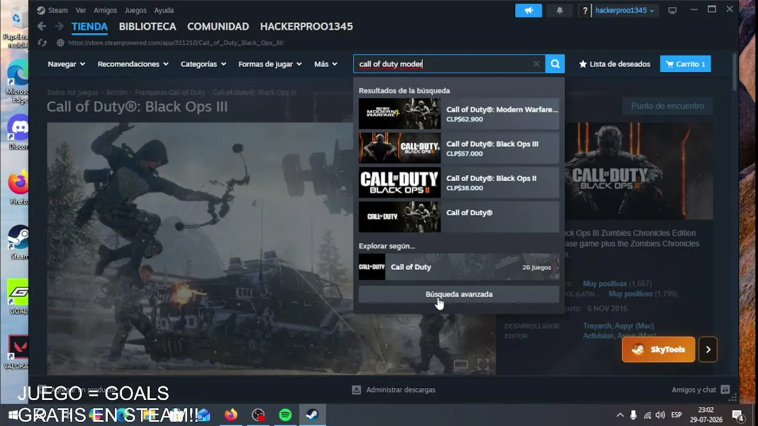Click the globe icon beside the store URL
The image size is (758, 426).
coord(60,43)
